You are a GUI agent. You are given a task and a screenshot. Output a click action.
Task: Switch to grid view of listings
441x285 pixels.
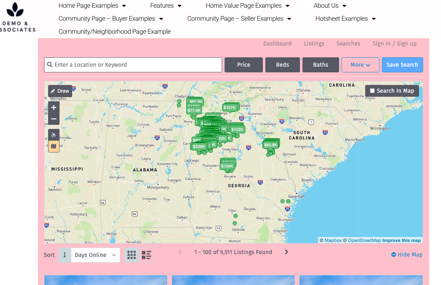[x=132, y=255]
